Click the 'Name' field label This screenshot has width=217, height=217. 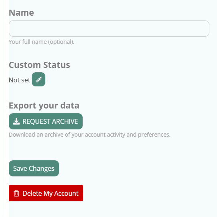click(21, 13)
